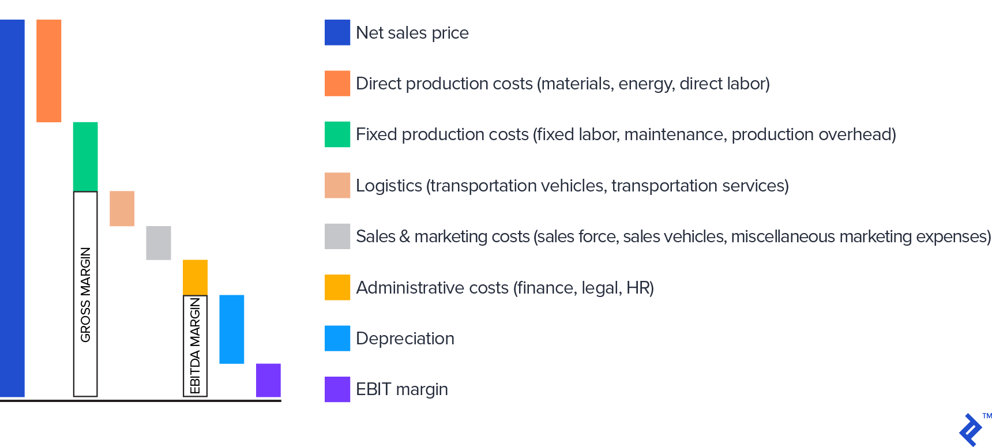This screenshot has width=992, height=447.
Task: Click the light blue depreciation bar in chart
Action: click(x=232, y=329)
